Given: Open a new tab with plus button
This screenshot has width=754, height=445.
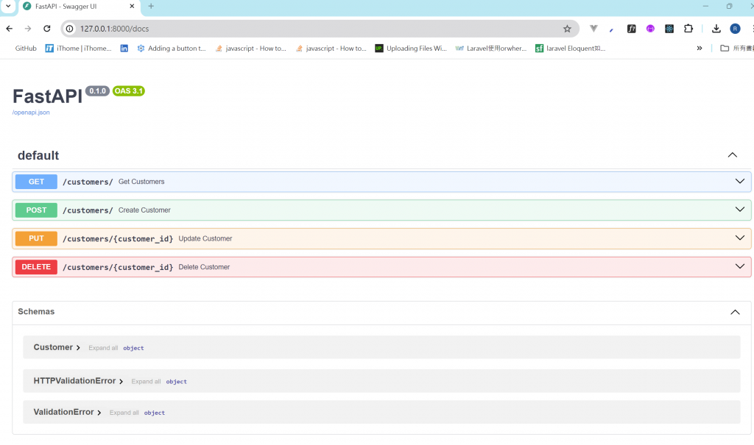Looking at the screenshot, I should (x=151, y=6).
